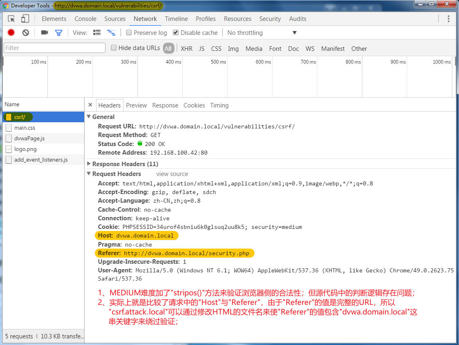The height and width of the screenshot is (345, 459).
Task: Select the main.css file icon
Action: click(x=9, y=128)
